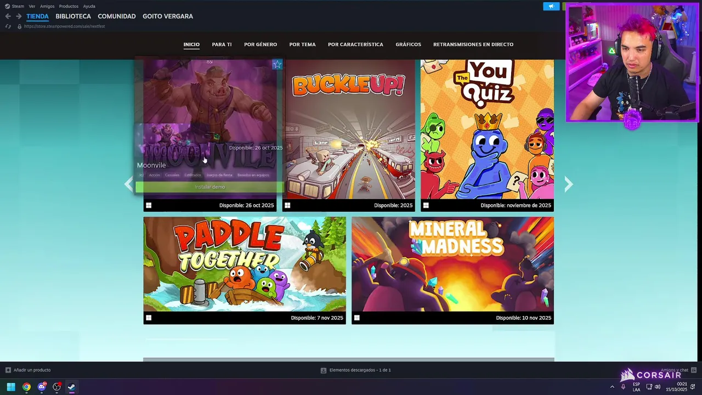Open the GRÁFICOS tab
702x395 pixels.
(x=408, y=44)
